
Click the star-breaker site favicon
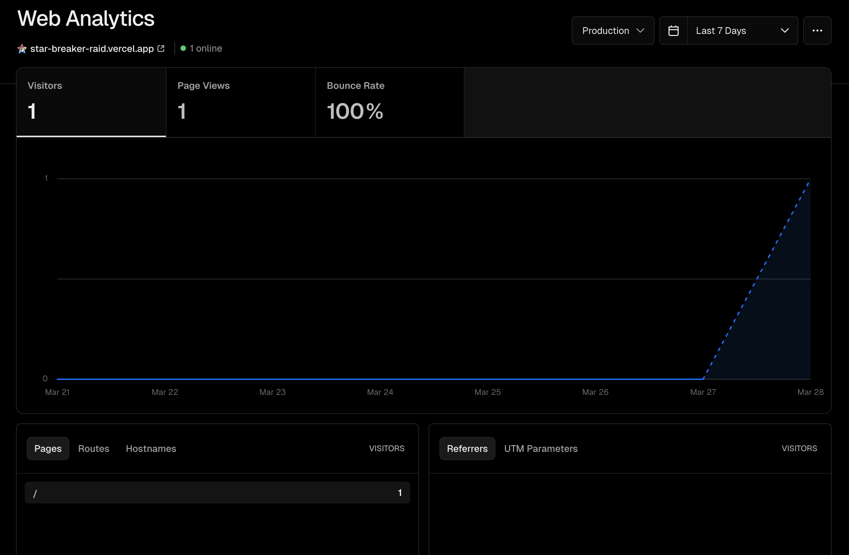22,49
